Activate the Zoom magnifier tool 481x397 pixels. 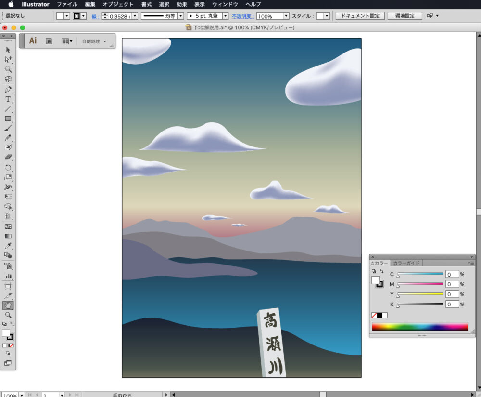click(8, 315)
